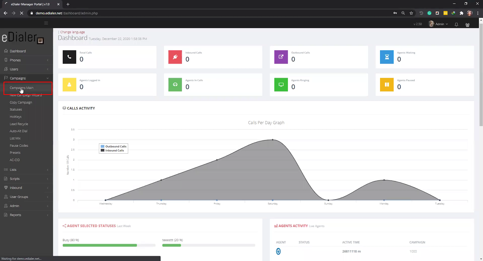Toggle the sidebar hamburger menu icon
The image size is (483, 261).
(x=46, y=23)
